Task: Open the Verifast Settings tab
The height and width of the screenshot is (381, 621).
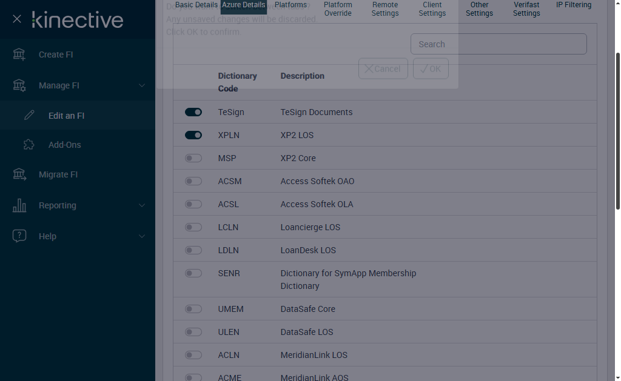Action: pos(526,8)
